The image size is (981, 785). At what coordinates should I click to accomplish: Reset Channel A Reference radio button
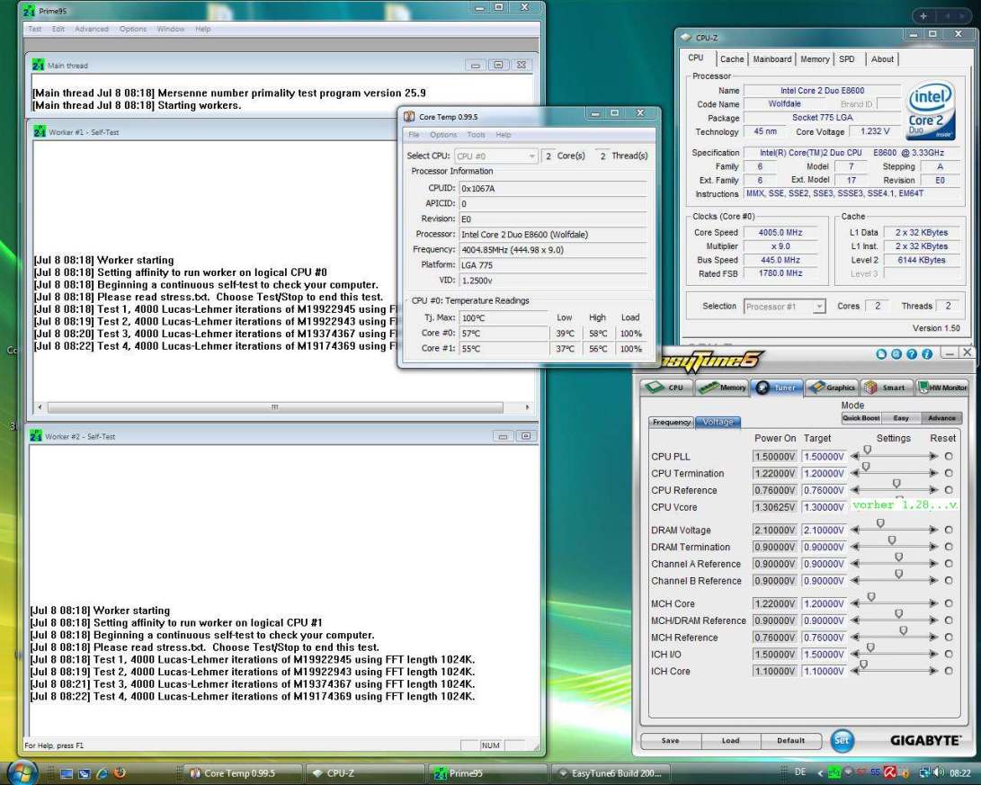click(949, 564)
